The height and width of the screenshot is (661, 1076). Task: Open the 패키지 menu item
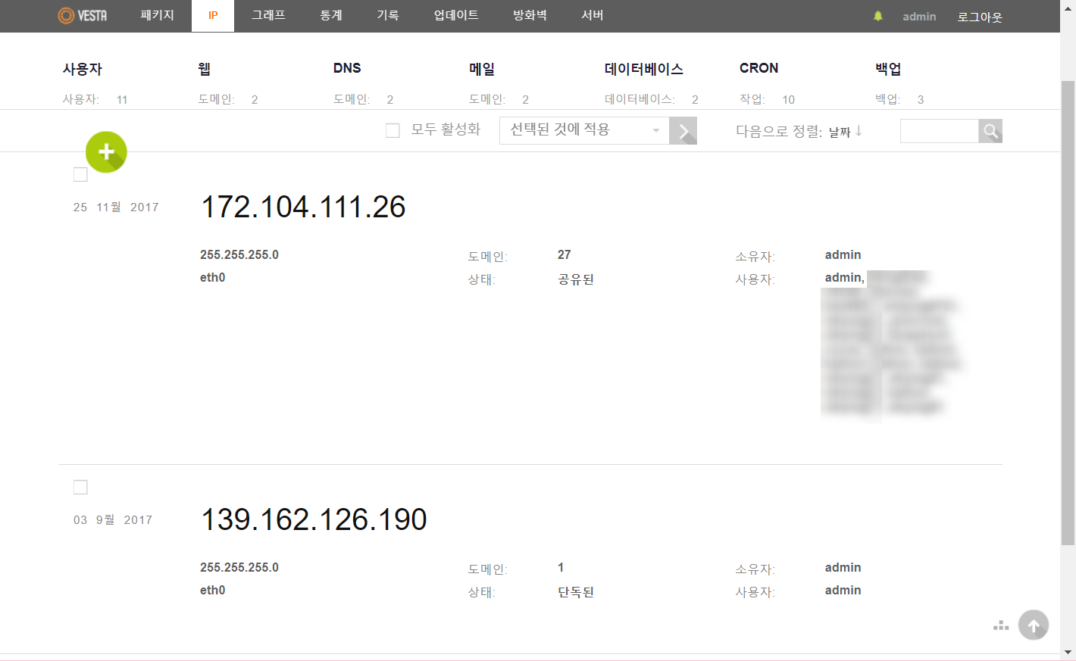pyautogui.click(x=157, y=16)
